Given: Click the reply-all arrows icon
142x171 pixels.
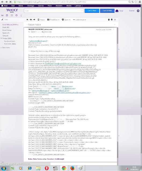Looking at the screenshot, I should point(31,20).
